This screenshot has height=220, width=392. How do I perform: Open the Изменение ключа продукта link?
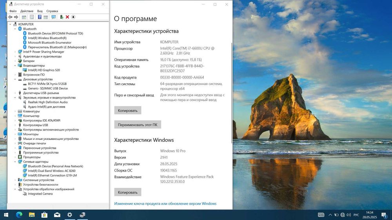(165, 204)
